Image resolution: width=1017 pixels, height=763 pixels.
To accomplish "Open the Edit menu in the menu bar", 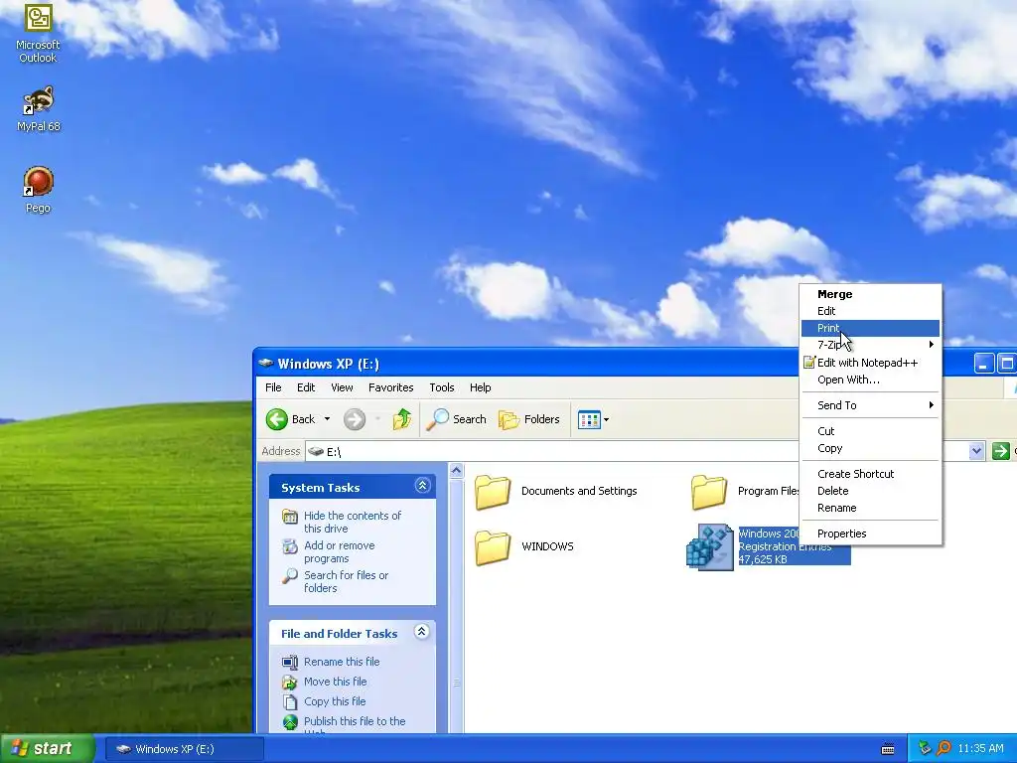I will (306, 387).
